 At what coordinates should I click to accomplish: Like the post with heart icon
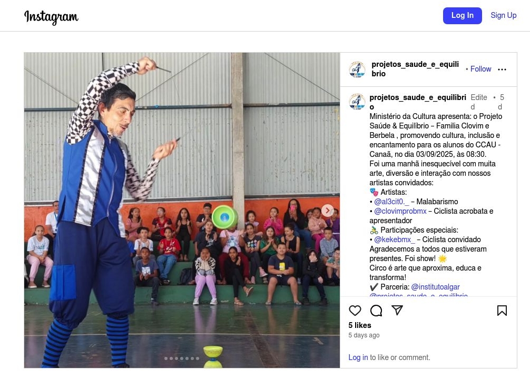(x=355, y=311)
